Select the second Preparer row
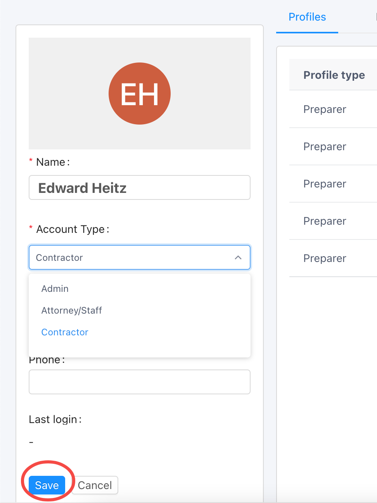Viewport: 377px width, 503px height. click(x=325, y=147)
